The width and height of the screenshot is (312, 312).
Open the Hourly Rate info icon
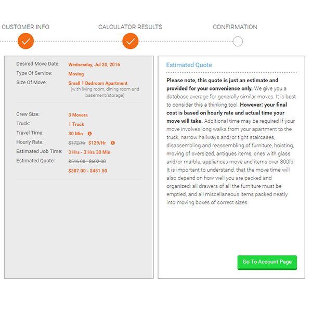coord(113,143)
